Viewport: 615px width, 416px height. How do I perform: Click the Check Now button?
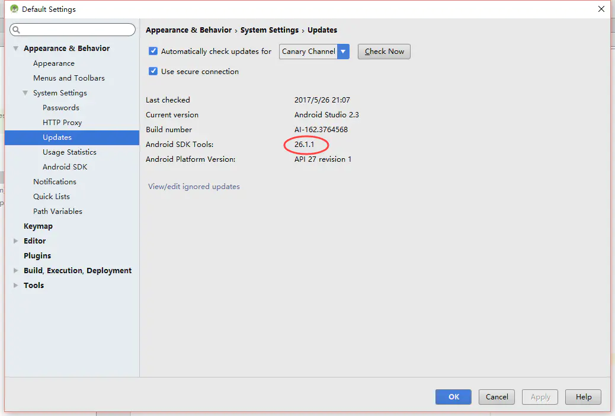[x=384, y=52]
